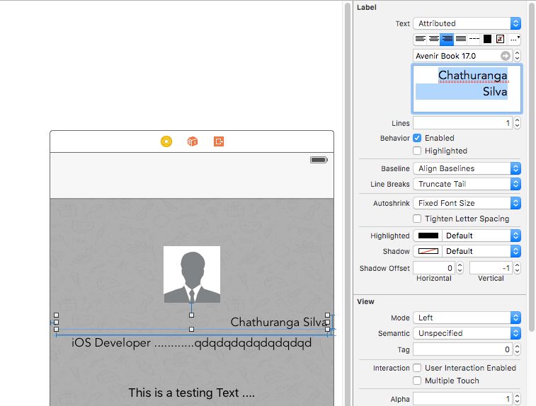Select the iOS Developer label on canvas

[191, 342]
